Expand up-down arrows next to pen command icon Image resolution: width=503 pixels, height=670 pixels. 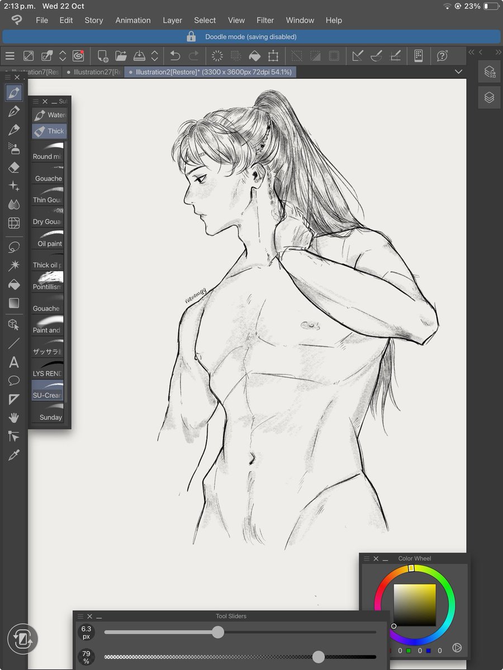click(63, 56)
